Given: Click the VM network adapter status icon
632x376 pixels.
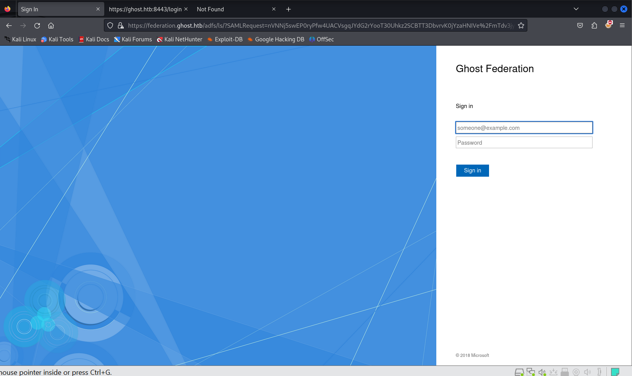Looking at the screenshot, I should pos(530,372).
